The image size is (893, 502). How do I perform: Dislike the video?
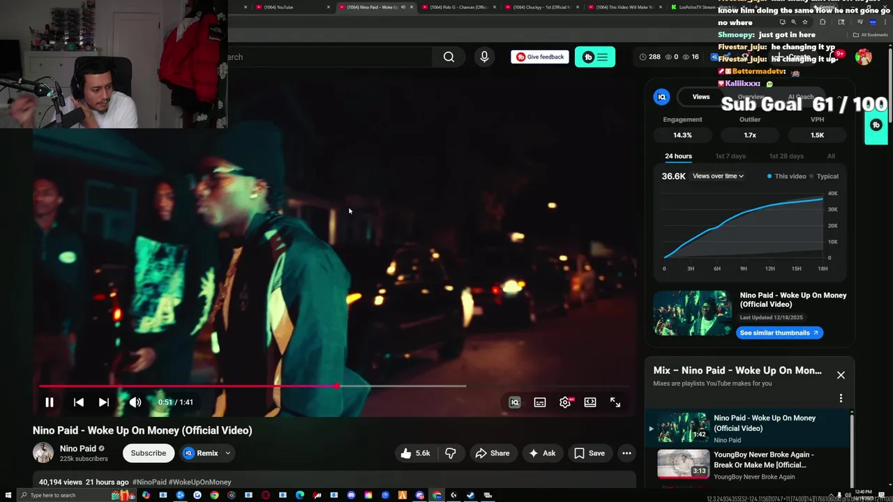pyautogui.click(x=451, y=453)
